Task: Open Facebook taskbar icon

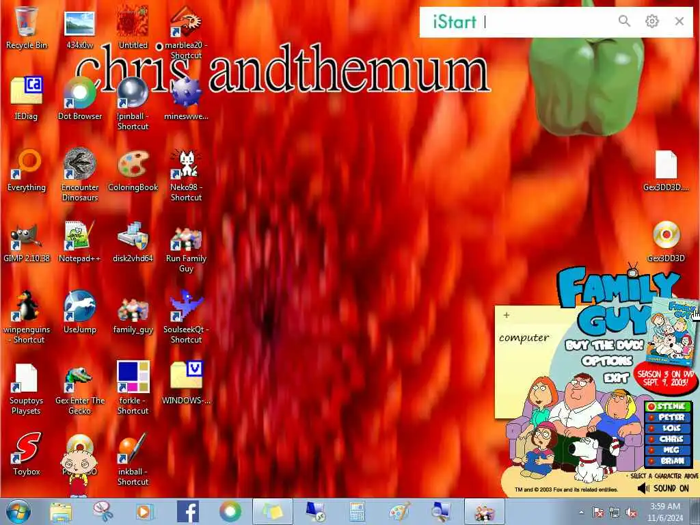Action: [187, 511]
